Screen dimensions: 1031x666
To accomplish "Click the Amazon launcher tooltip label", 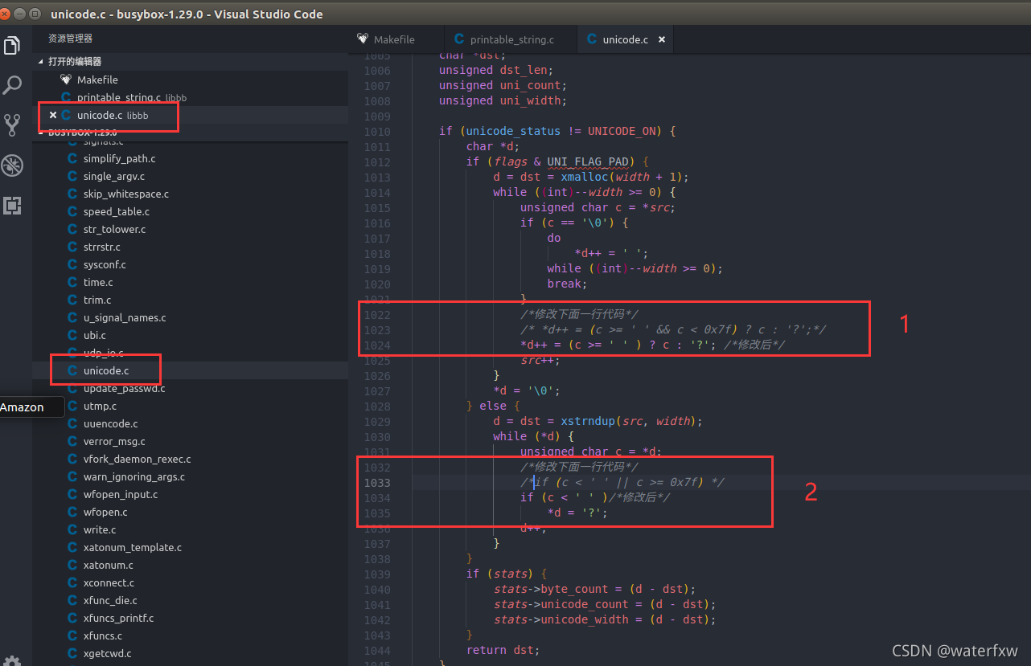I will tap(22, 407).
